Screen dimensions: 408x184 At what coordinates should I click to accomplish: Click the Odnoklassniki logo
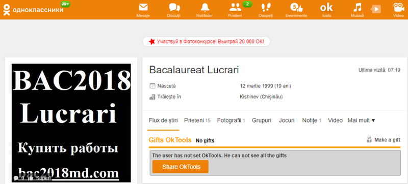(x=33, y=10)
